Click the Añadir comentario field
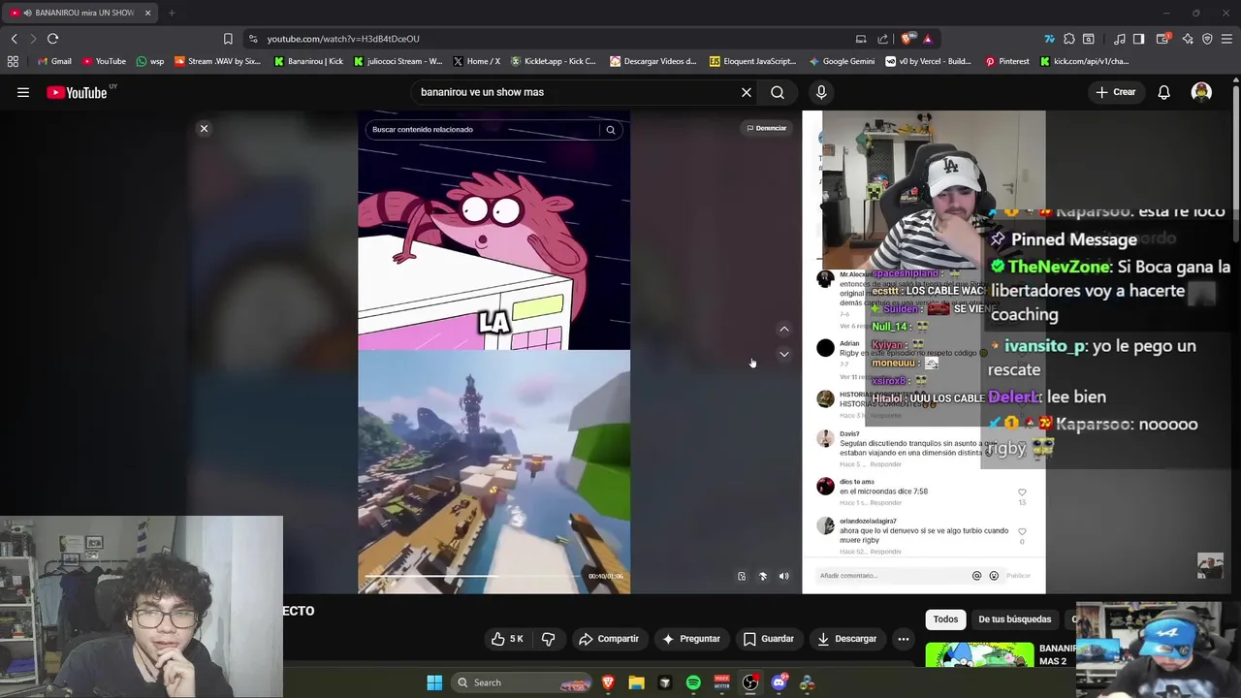Viewport: 1241px width, 698px height. [x=892, y=576]
